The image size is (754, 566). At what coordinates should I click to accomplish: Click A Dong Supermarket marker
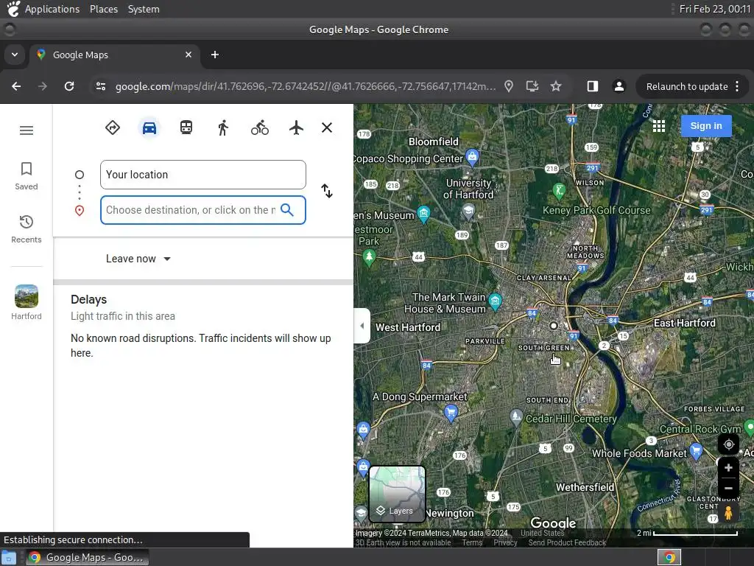[451, 413]
